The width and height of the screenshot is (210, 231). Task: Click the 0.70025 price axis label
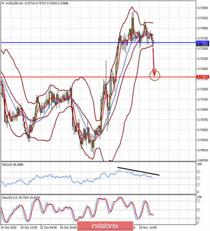(202, 140)
